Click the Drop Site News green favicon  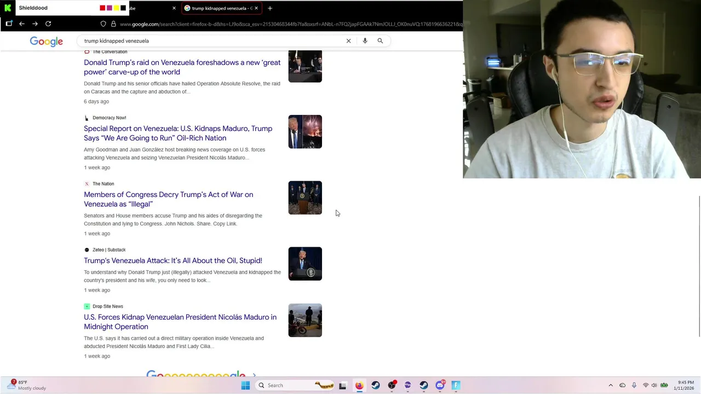(87, 306)
